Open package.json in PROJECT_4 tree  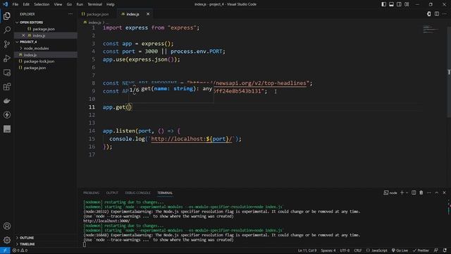click(x=35, y=68)
